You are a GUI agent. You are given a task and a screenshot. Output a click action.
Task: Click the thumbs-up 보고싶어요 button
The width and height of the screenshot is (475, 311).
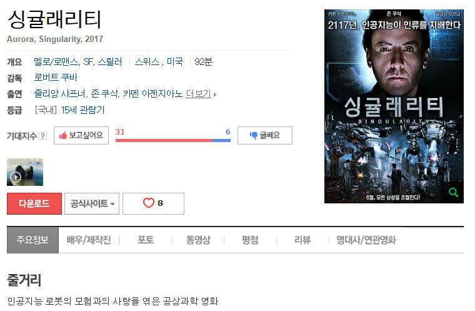[81, 135]
